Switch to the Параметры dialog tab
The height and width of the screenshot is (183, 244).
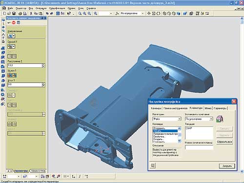pos(220,108)
